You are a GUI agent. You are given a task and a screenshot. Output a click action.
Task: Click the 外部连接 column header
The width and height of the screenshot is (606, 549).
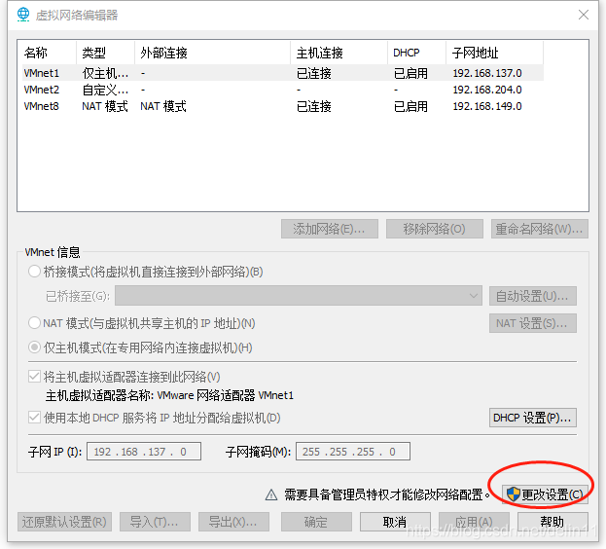pyautogui.click(x=213, y=53)
